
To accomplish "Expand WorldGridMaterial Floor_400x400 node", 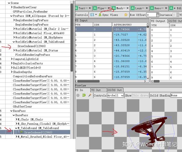I will click(x=14, y=33).
